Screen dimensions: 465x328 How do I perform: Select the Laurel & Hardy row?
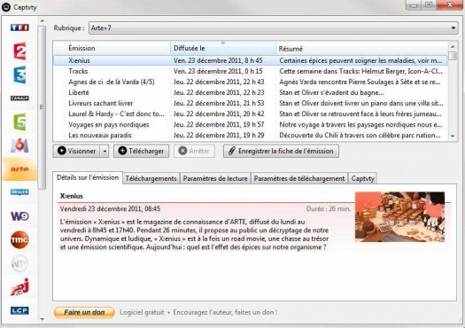pyautogui.click(x=251, y=114)
